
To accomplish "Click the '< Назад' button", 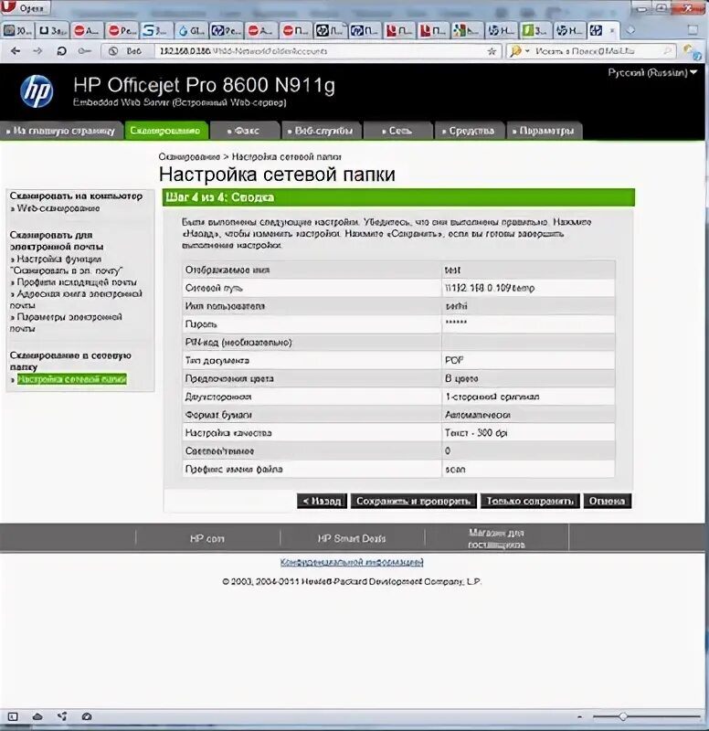I will [322, 501].
